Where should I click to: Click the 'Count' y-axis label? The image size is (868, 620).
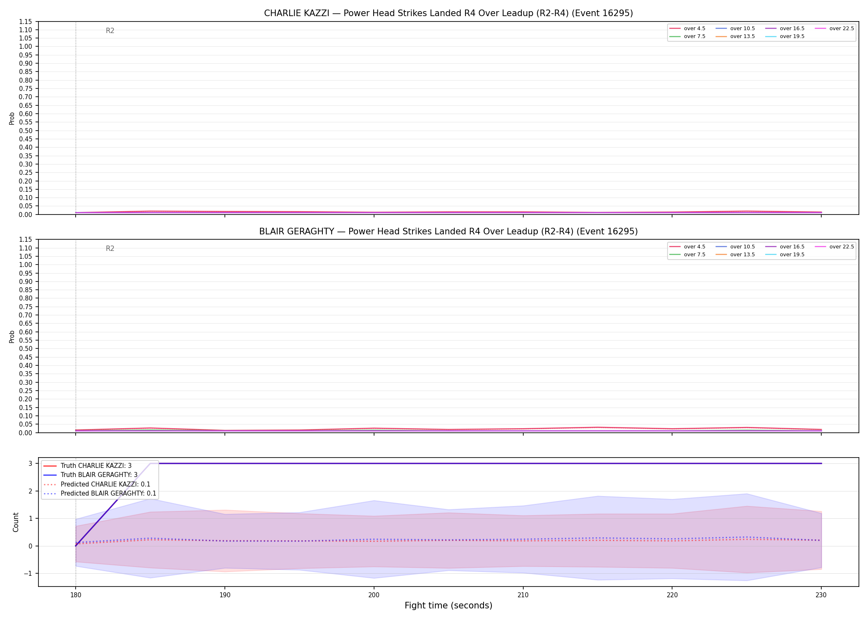[16, 522]
